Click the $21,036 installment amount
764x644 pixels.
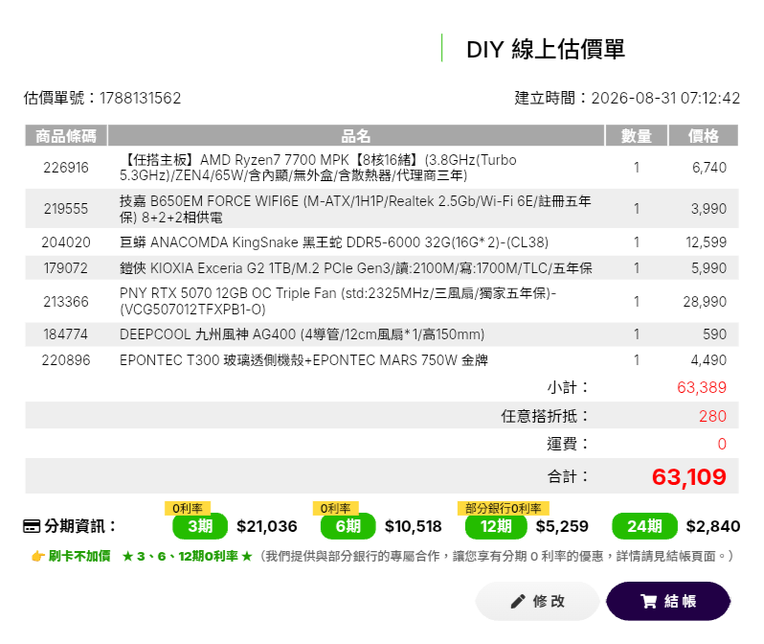pos(267,526)
